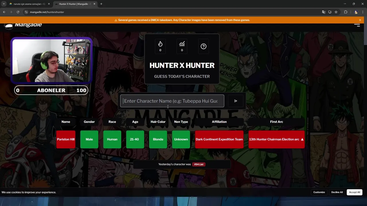Click the Mangadle logo
This screenshot has height=206, width=367.
[24, 25]
